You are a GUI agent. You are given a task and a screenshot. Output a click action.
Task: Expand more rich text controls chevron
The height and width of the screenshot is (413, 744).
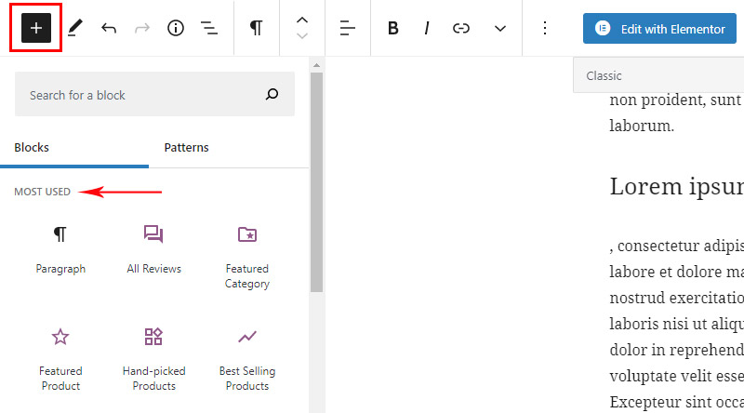click(x=500, y=29)
